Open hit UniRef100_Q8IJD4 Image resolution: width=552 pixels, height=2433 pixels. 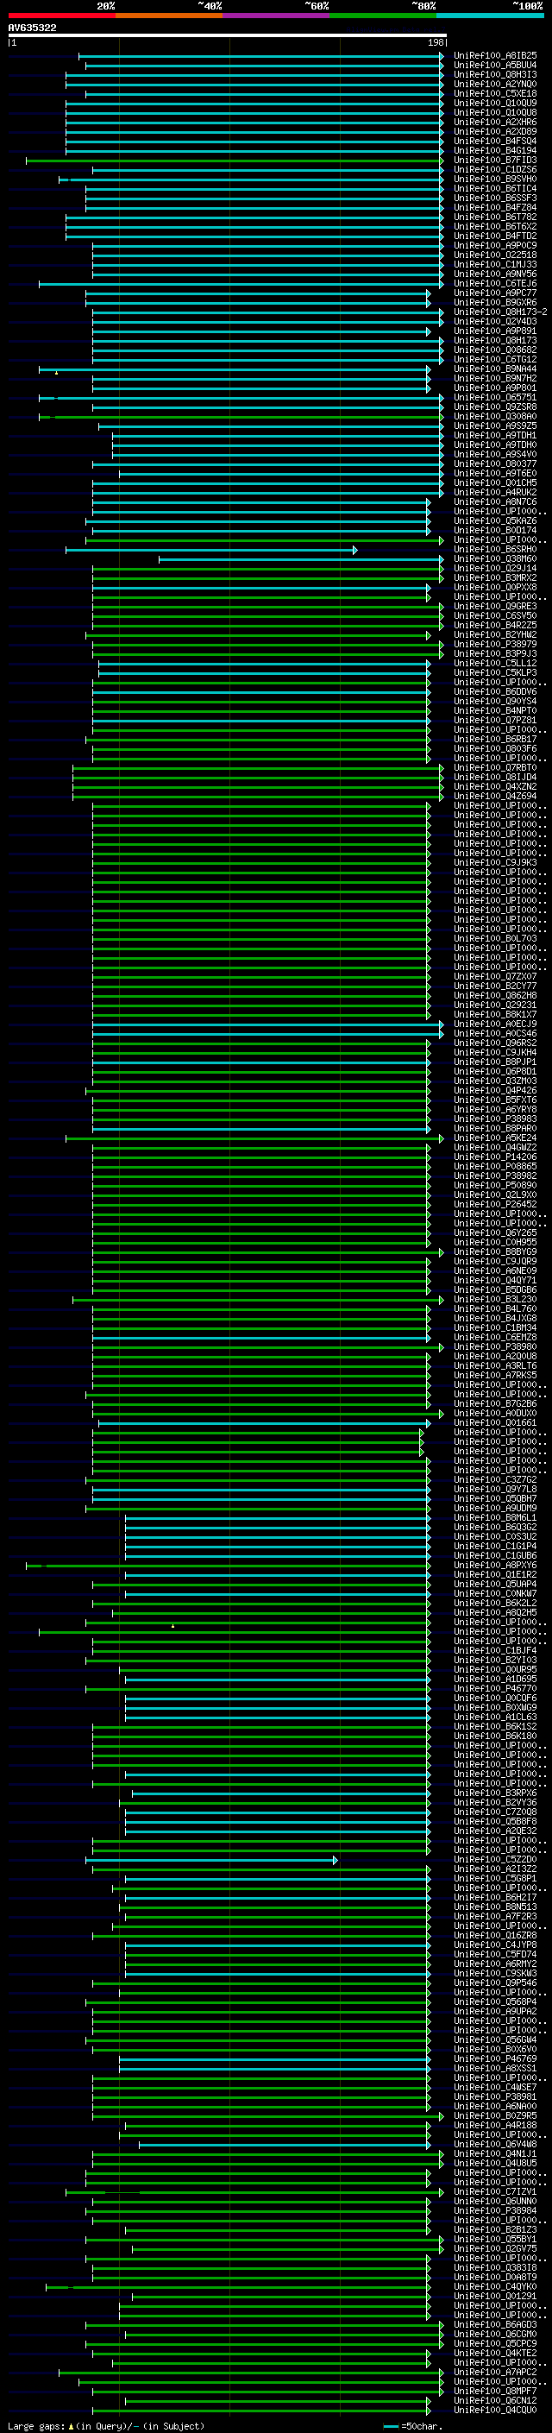[x=495, y=778]
